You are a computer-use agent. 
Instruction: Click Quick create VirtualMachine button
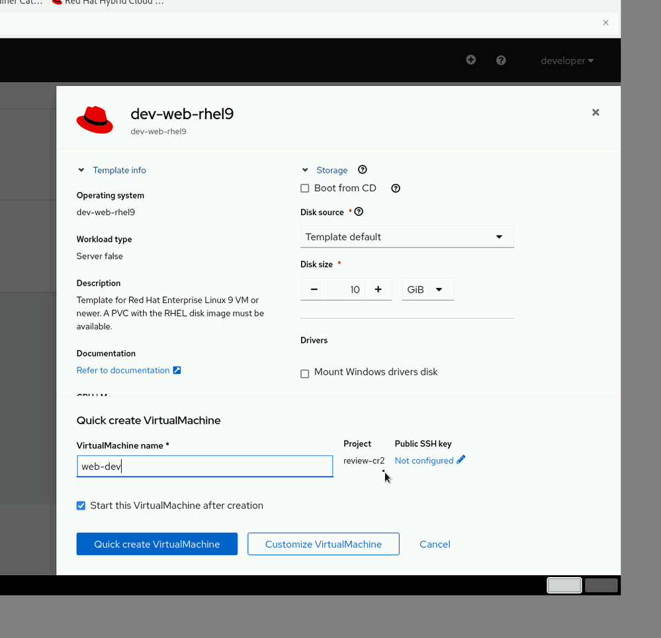pyautogui.click(x=157, y=544)
